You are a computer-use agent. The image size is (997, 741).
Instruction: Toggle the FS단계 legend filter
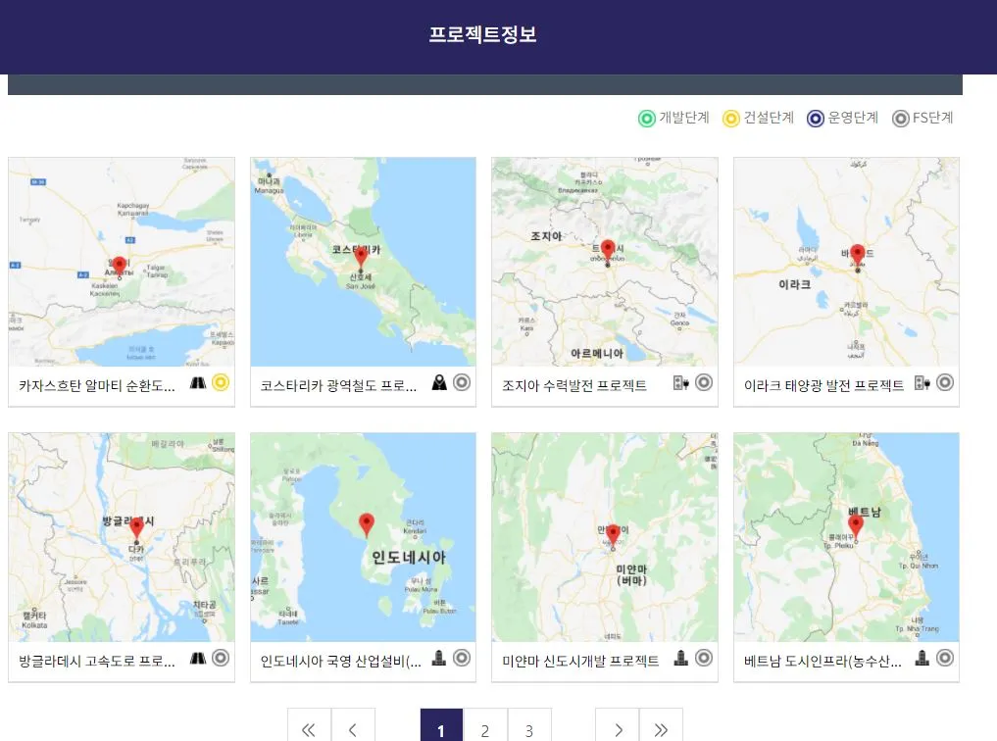901,118
